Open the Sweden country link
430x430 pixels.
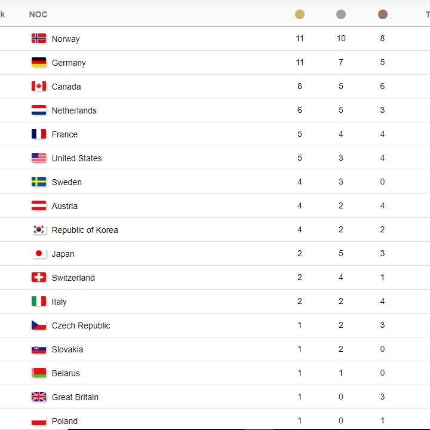tap(67, 182)
